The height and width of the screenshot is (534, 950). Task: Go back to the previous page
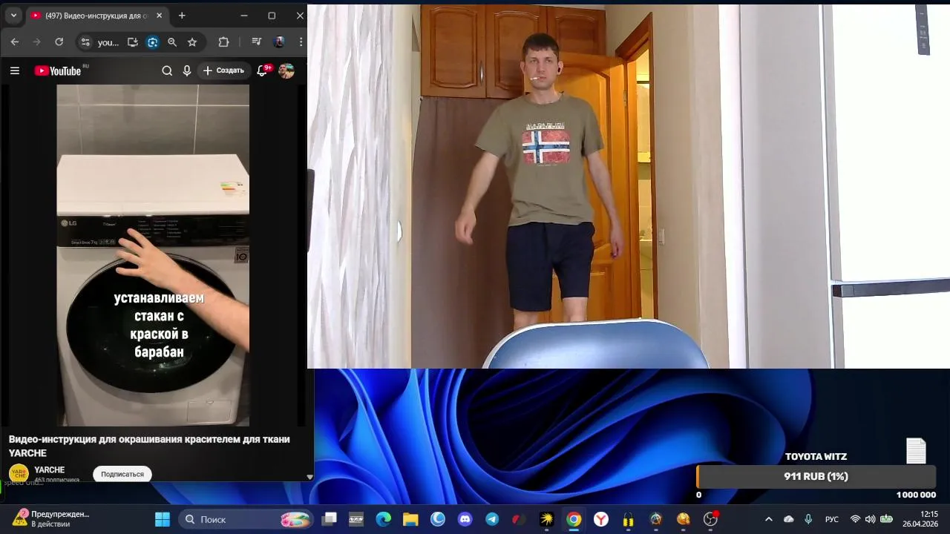15,42
